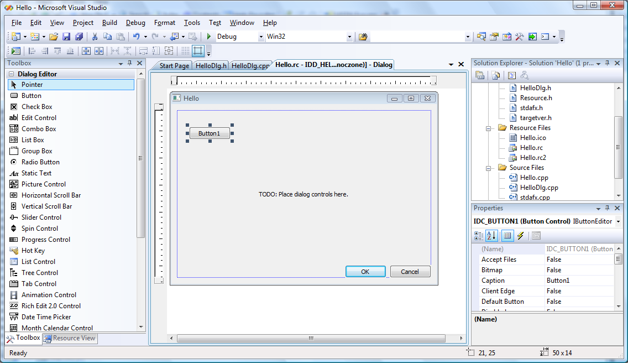This screenshot has width=628, height=363.
Task: Collapse the Source Files folder
Action: coord(488,168)
